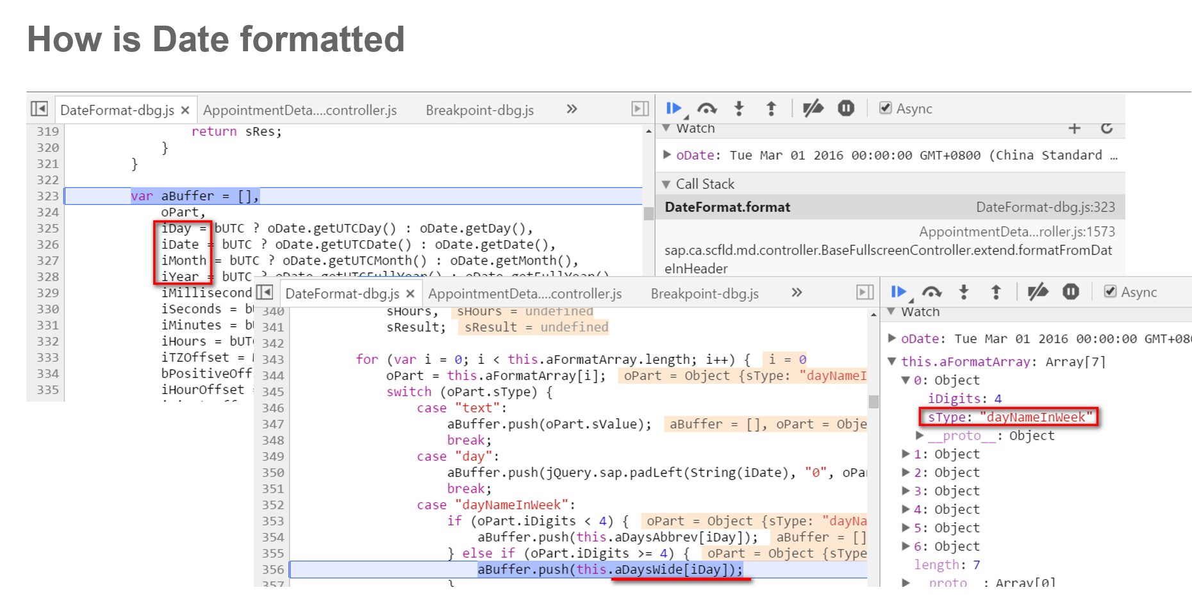Deactivate breakpoints in upper debugger toolbar
This screenshot has height=599, width=1192.
pos(813,109)
